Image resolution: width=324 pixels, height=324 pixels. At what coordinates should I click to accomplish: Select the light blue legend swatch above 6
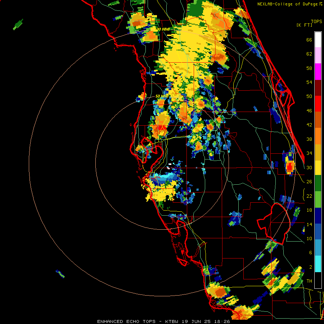[318, 248]
